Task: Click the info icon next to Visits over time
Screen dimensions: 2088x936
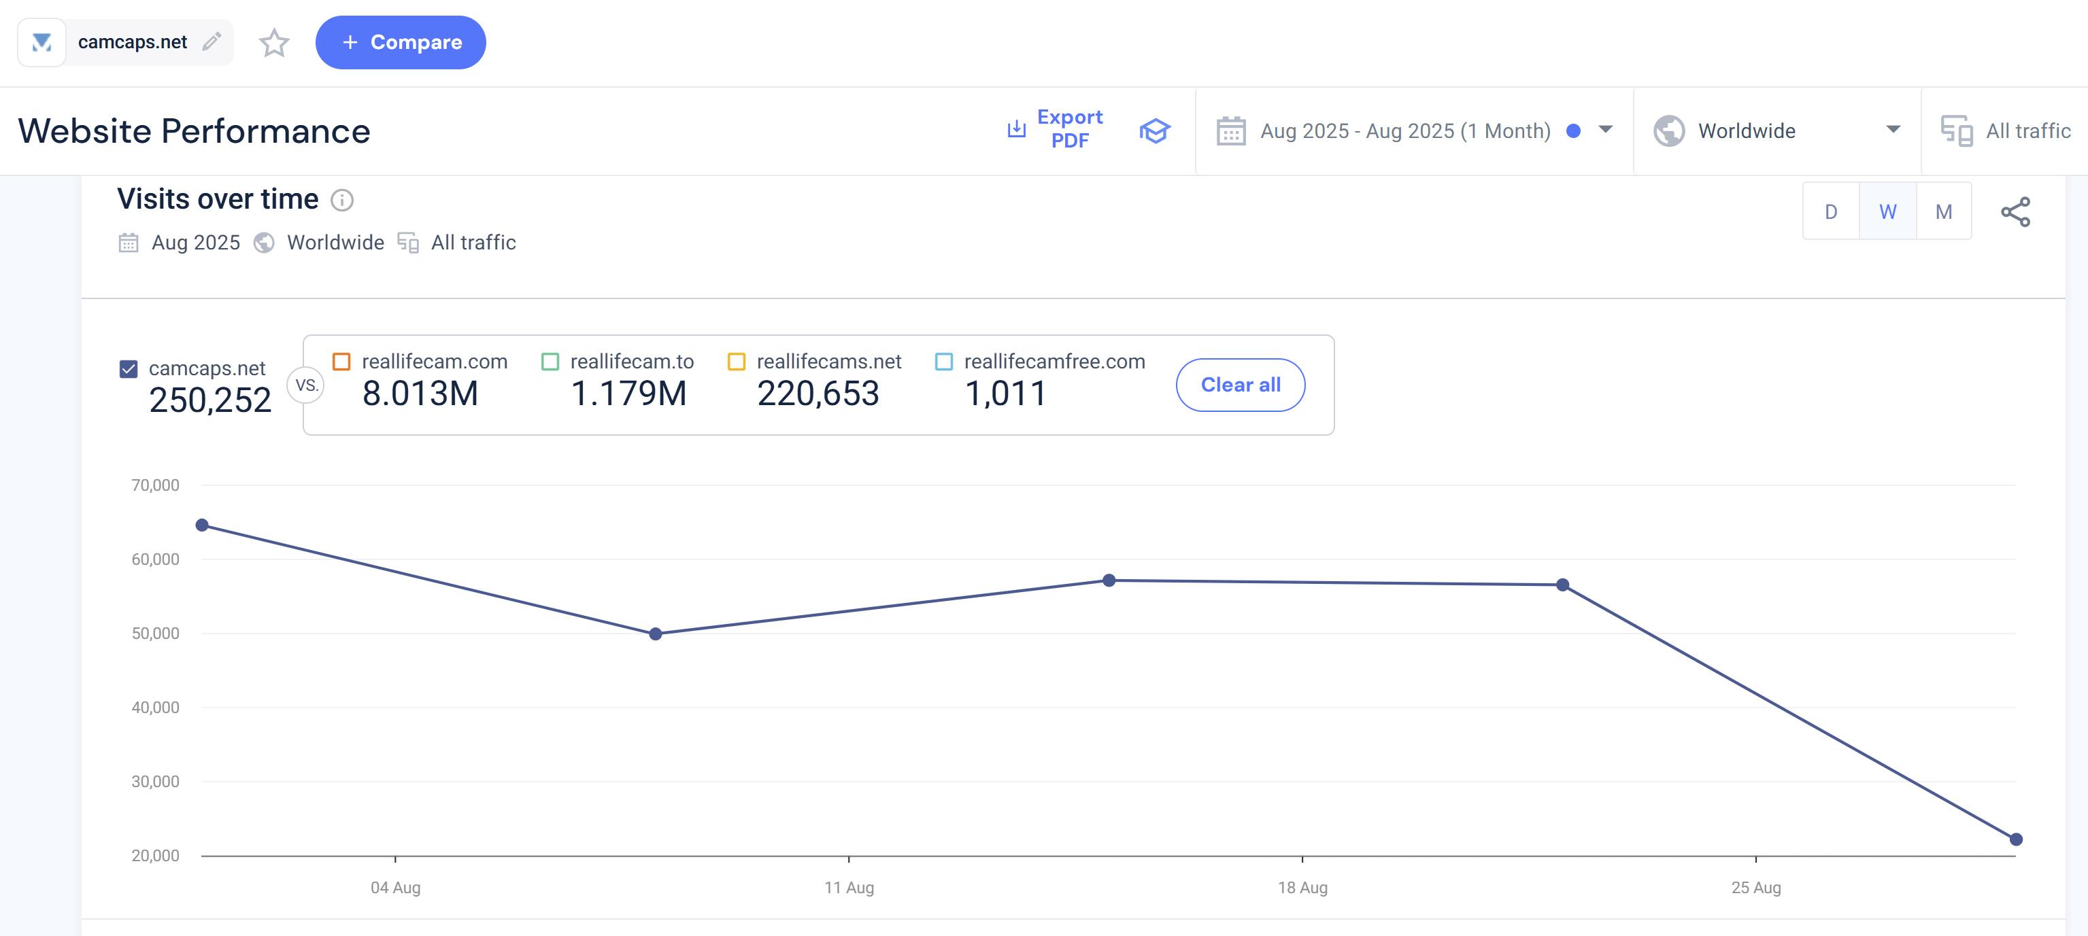Action: [342, 200]
